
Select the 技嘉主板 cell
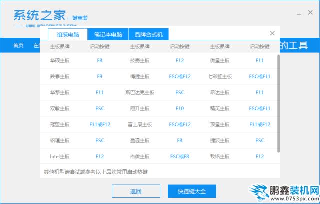click(140, 60)
